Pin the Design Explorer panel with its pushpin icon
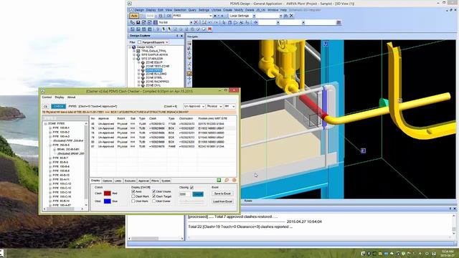Screen dimensions: 459x258 (177, 36)
